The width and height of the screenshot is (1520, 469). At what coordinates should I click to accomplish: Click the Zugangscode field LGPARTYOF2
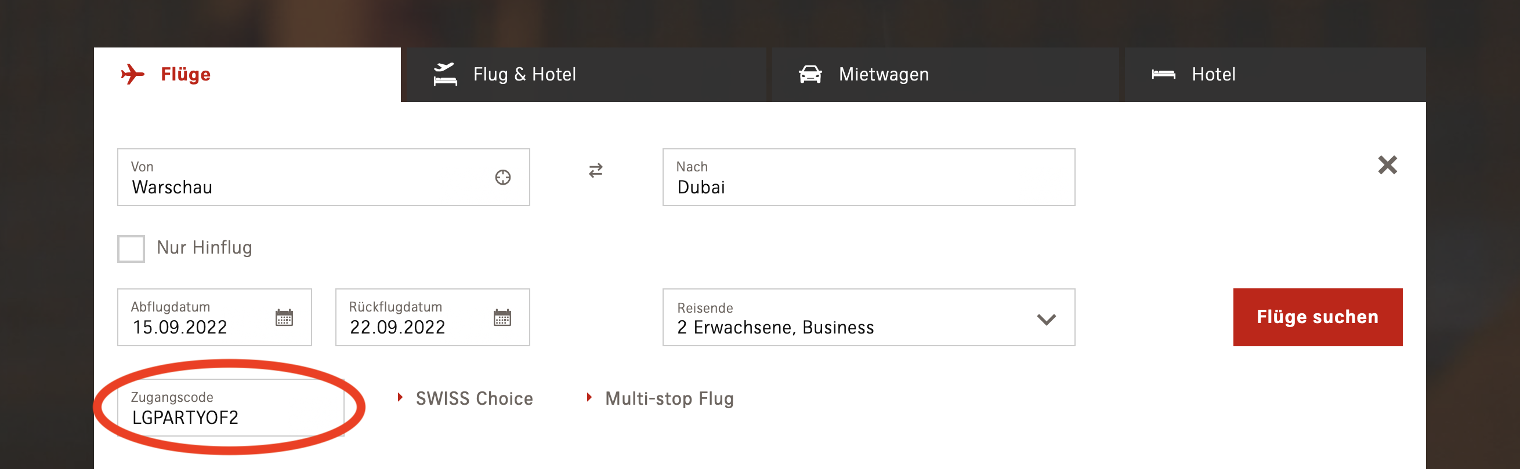tap(230, 408)
